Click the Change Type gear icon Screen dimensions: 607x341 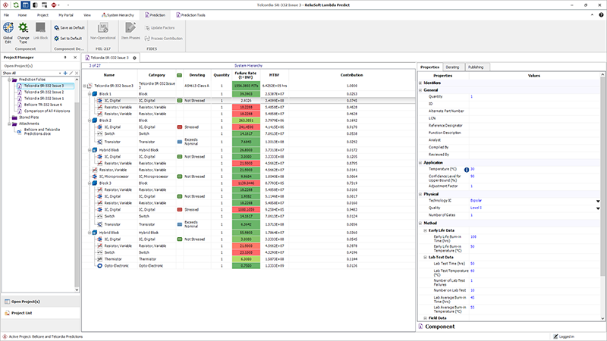point(24,28)
